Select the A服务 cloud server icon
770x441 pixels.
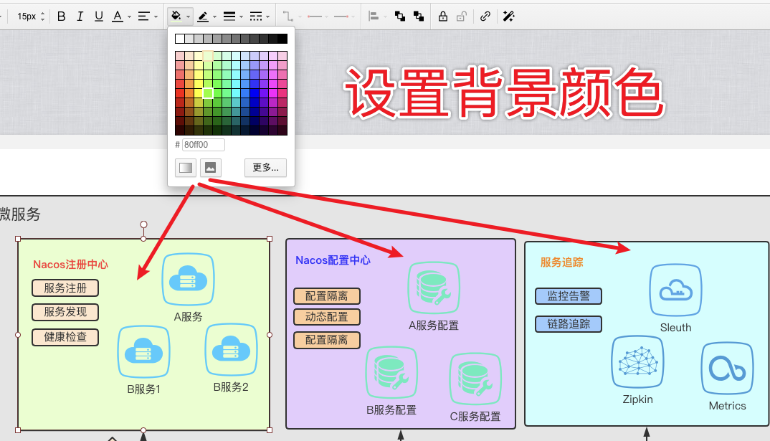[x=188, y=280]
